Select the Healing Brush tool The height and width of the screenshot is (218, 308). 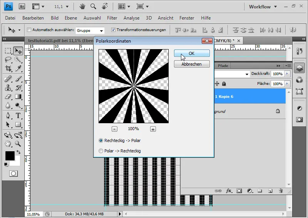coord(8,79)
